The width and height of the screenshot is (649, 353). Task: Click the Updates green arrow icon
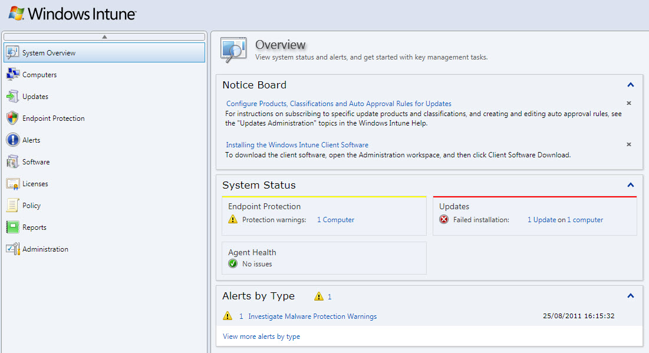pos(12,97)
